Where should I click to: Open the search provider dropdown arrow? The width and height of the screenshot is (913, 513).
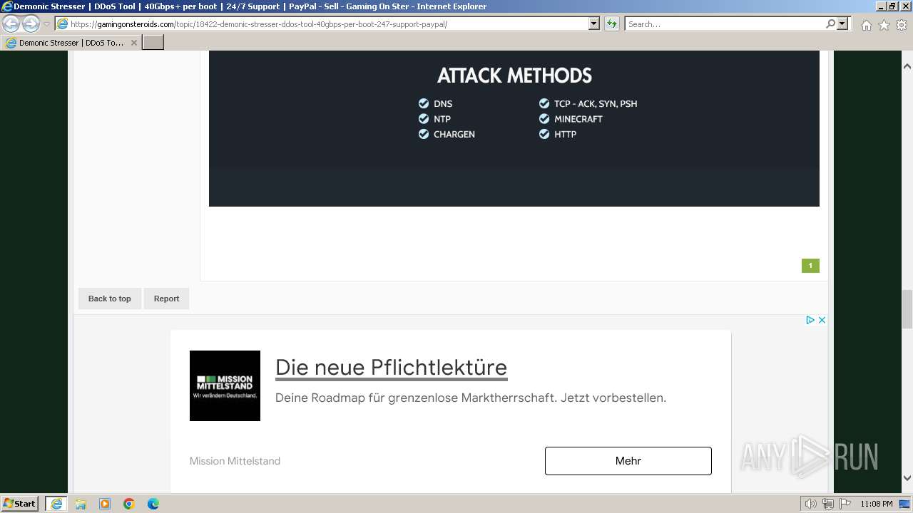pos(843,24)
